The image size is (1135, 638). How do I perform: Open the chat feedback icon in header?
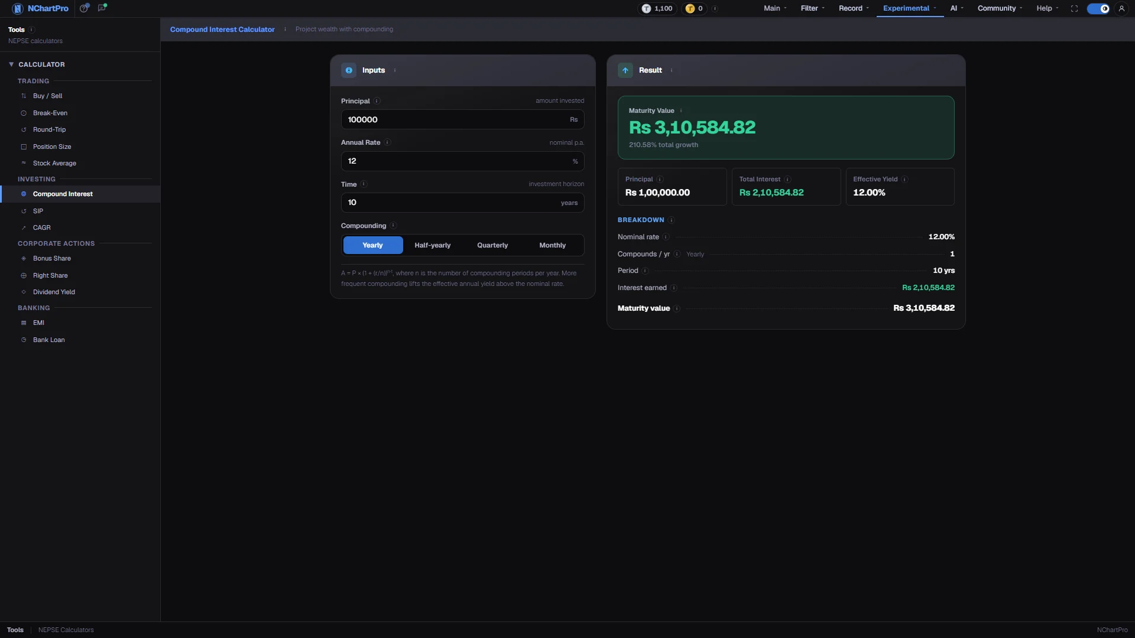[x=102, y=8]
